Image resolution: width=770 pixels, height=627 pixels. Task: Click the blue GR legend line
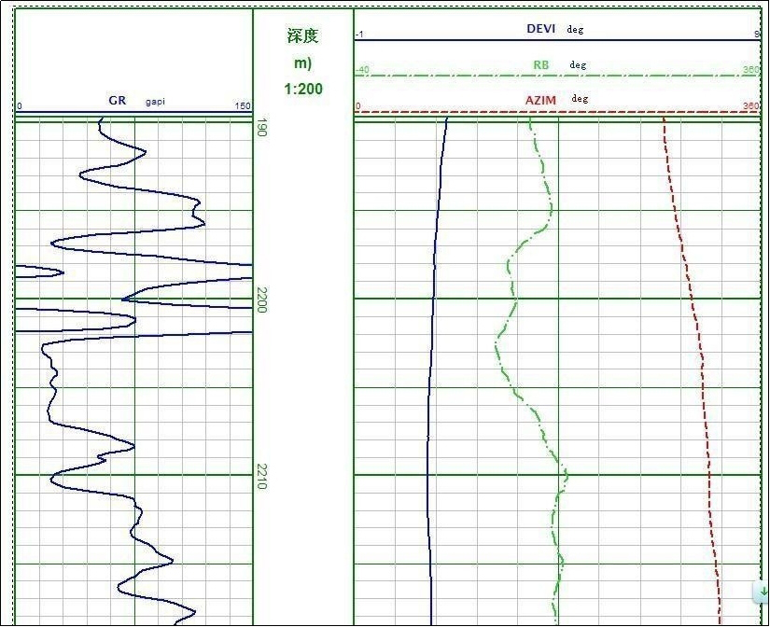click(x=134, y=112)
